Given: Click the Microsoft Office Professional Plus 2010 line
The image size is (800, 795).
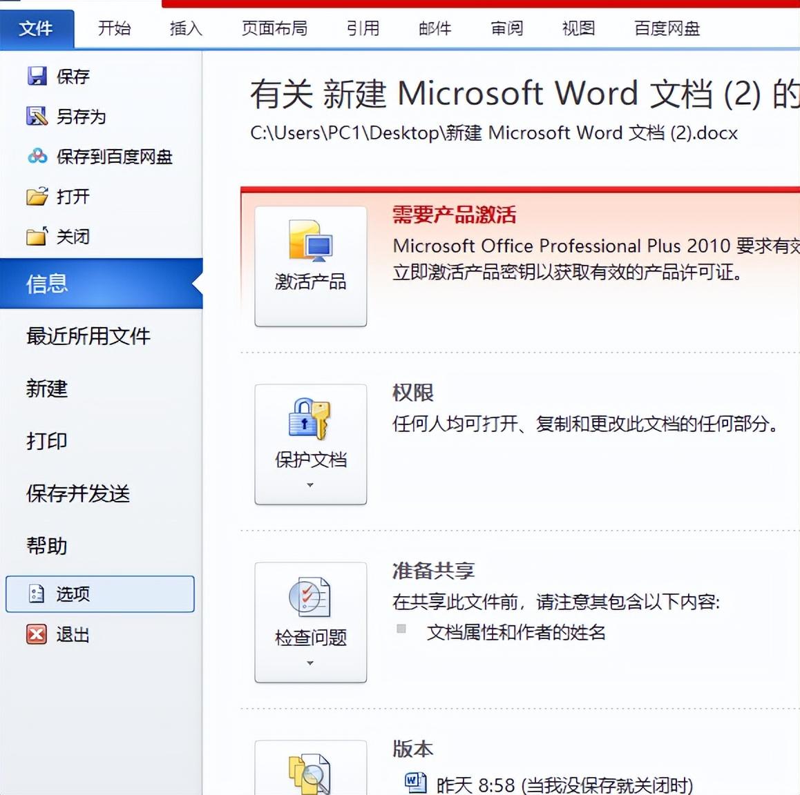Looking at the screenshot, I should (596, 246).
